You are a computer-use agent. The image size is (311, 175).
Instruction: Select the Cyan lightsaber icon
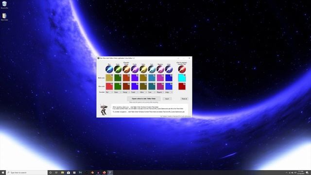coord(152,69)
